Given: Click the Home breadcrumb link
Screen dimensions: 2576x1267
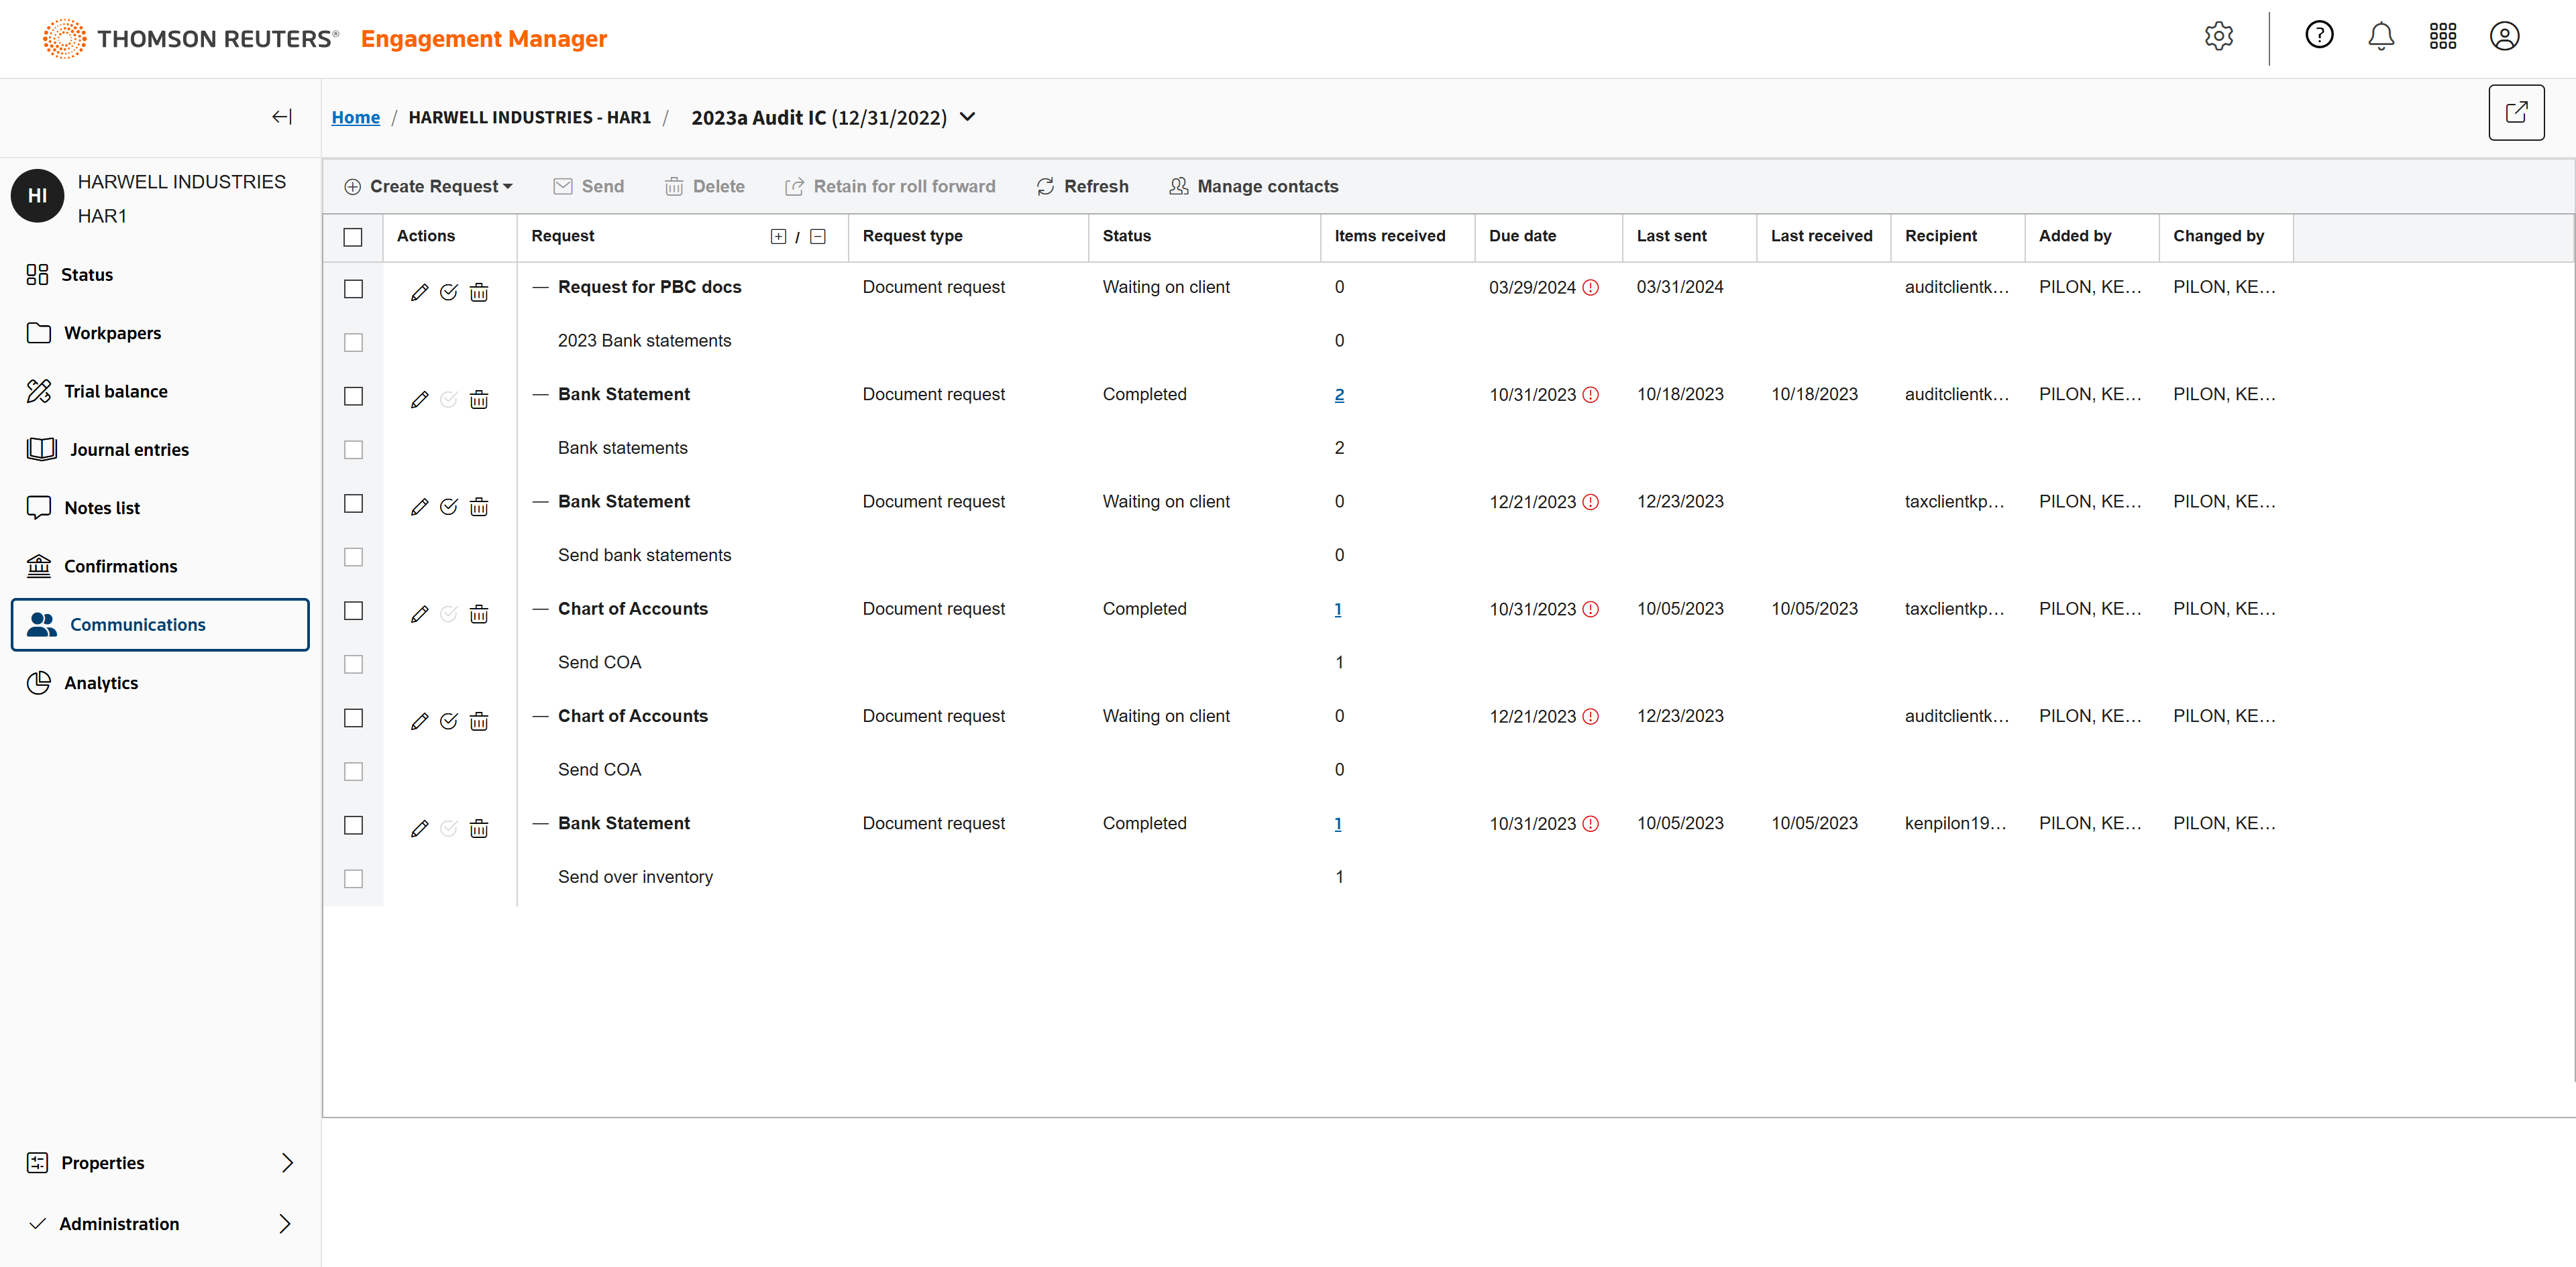Looking at the screenshot, I should tap(355, 117).
